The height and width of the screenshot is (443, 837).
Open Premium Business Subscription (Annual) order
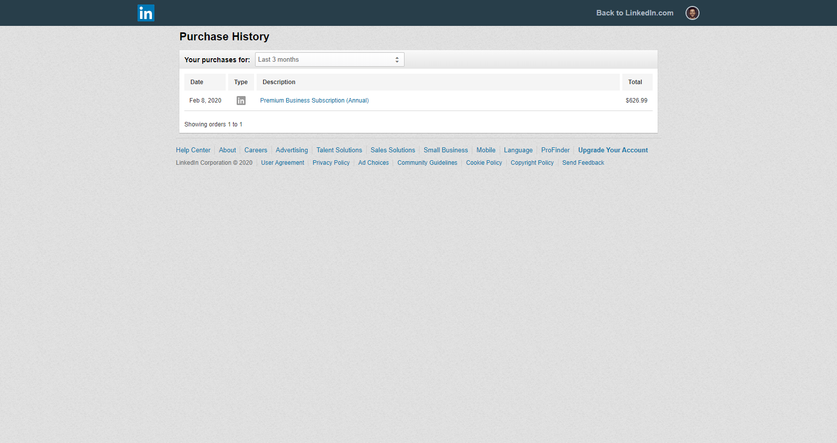pyautogui.click(x=314, y=101)
